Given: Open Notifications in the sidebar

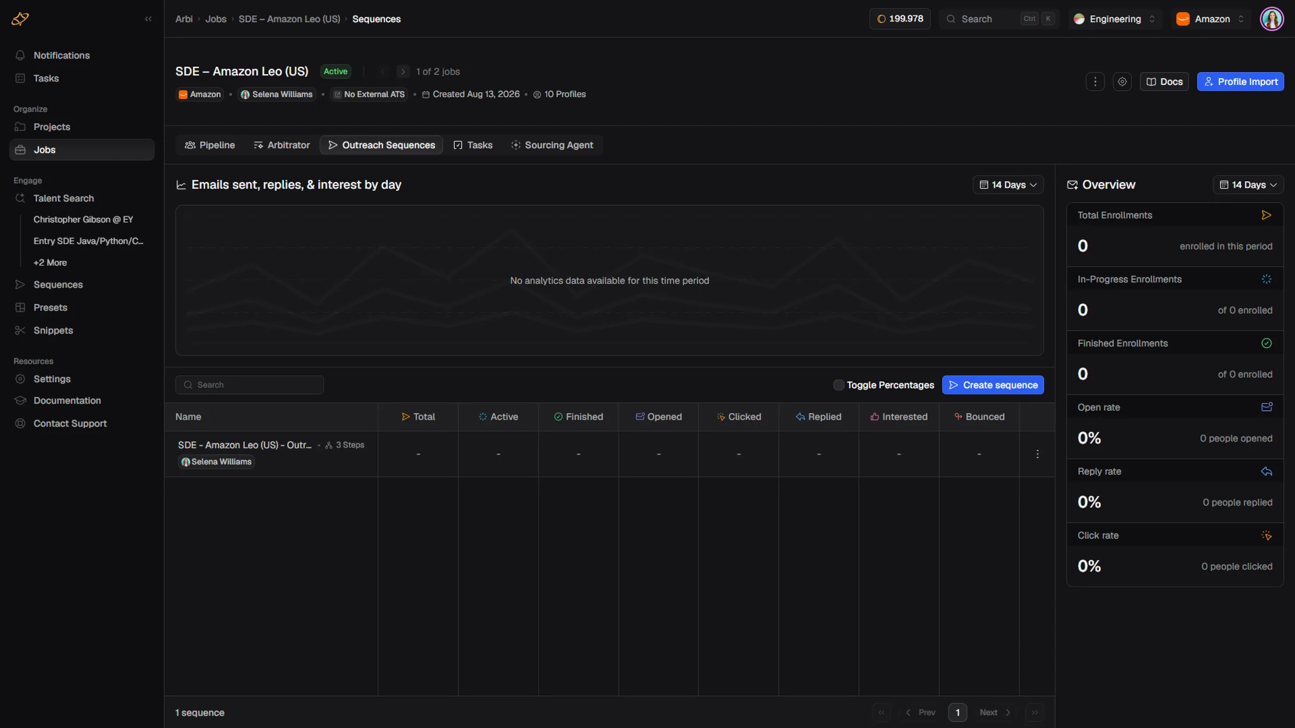Looking at the screenshot, I should (81, 55).
